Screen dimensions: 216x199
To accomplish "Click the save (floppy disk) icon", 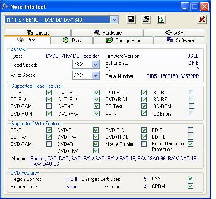I will 131,19.
